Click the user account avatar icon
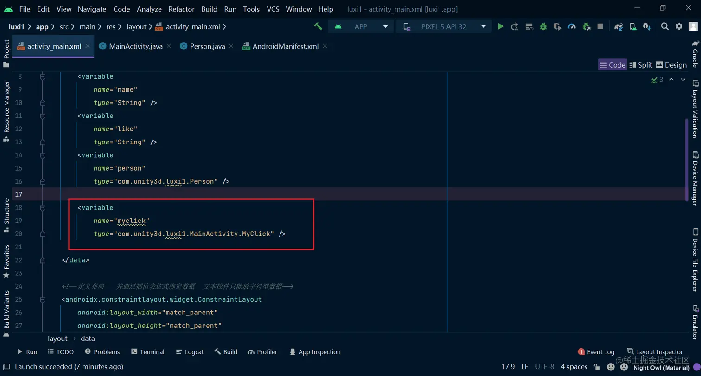Screen dimensions: 701x376 pyautogui.click(x=694, y=26)
